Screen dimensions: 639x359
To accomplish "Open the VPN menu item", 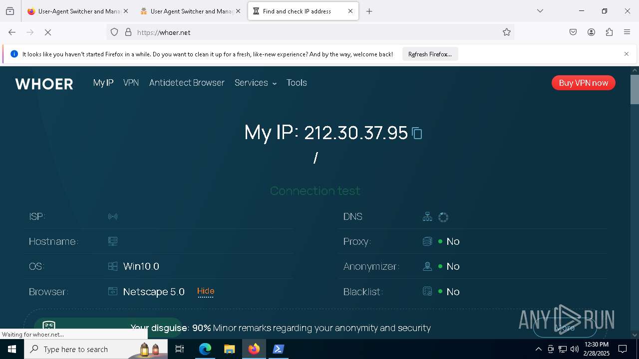I will [131, 83].
